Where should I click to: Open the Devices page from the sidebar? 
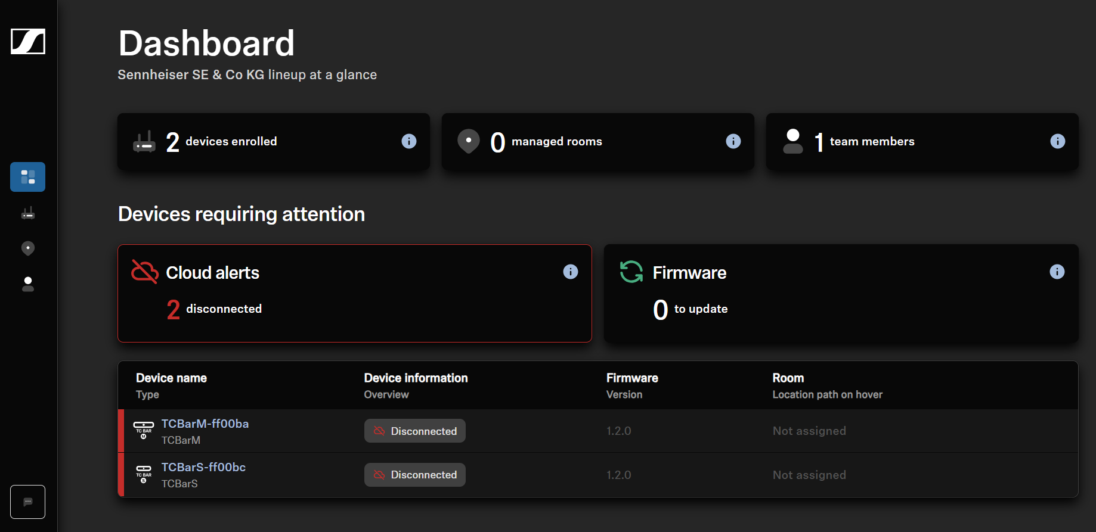[x=28, y=213]
